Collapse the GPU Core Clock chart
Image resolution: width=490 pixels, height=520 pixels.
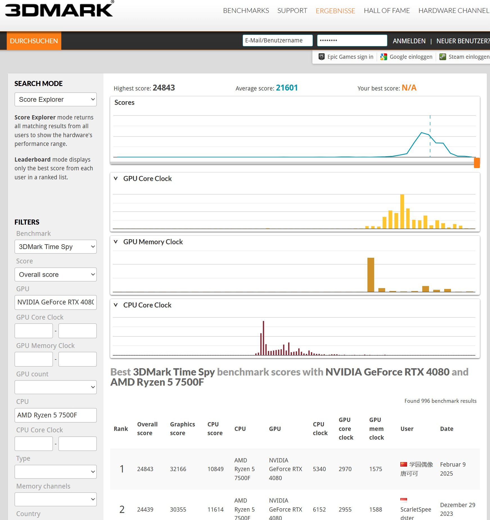[116, 178]
